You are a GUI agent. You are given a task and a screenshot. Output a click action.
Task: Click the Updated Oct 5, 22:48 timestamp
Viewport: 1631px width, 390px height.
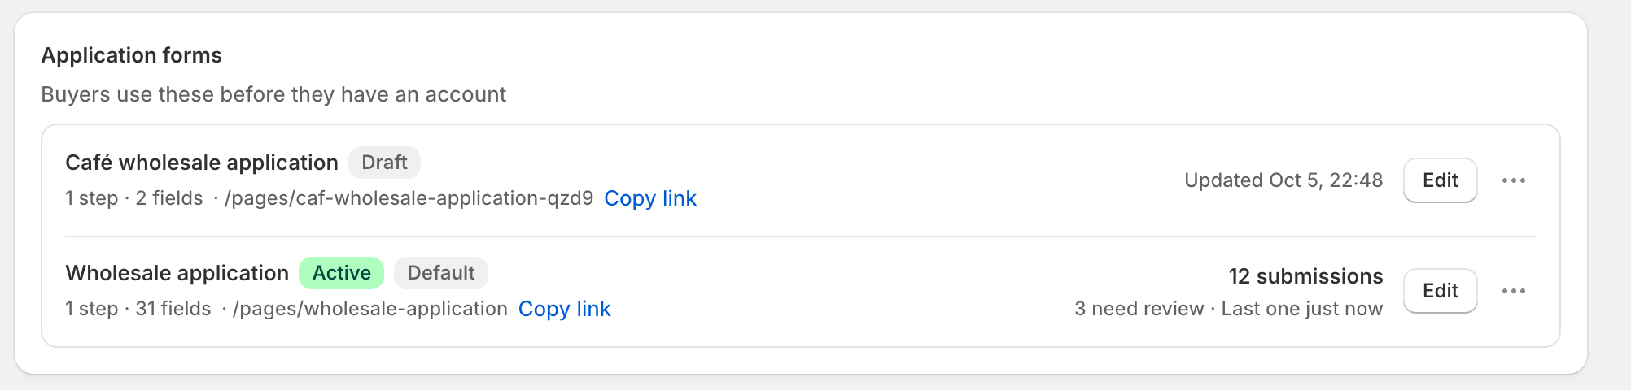point(1283,180)
